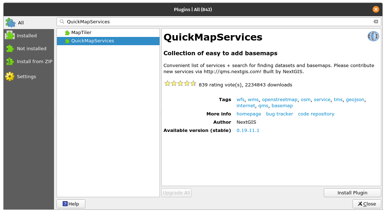Open the Not installed tab

click(x=31, y=48)
